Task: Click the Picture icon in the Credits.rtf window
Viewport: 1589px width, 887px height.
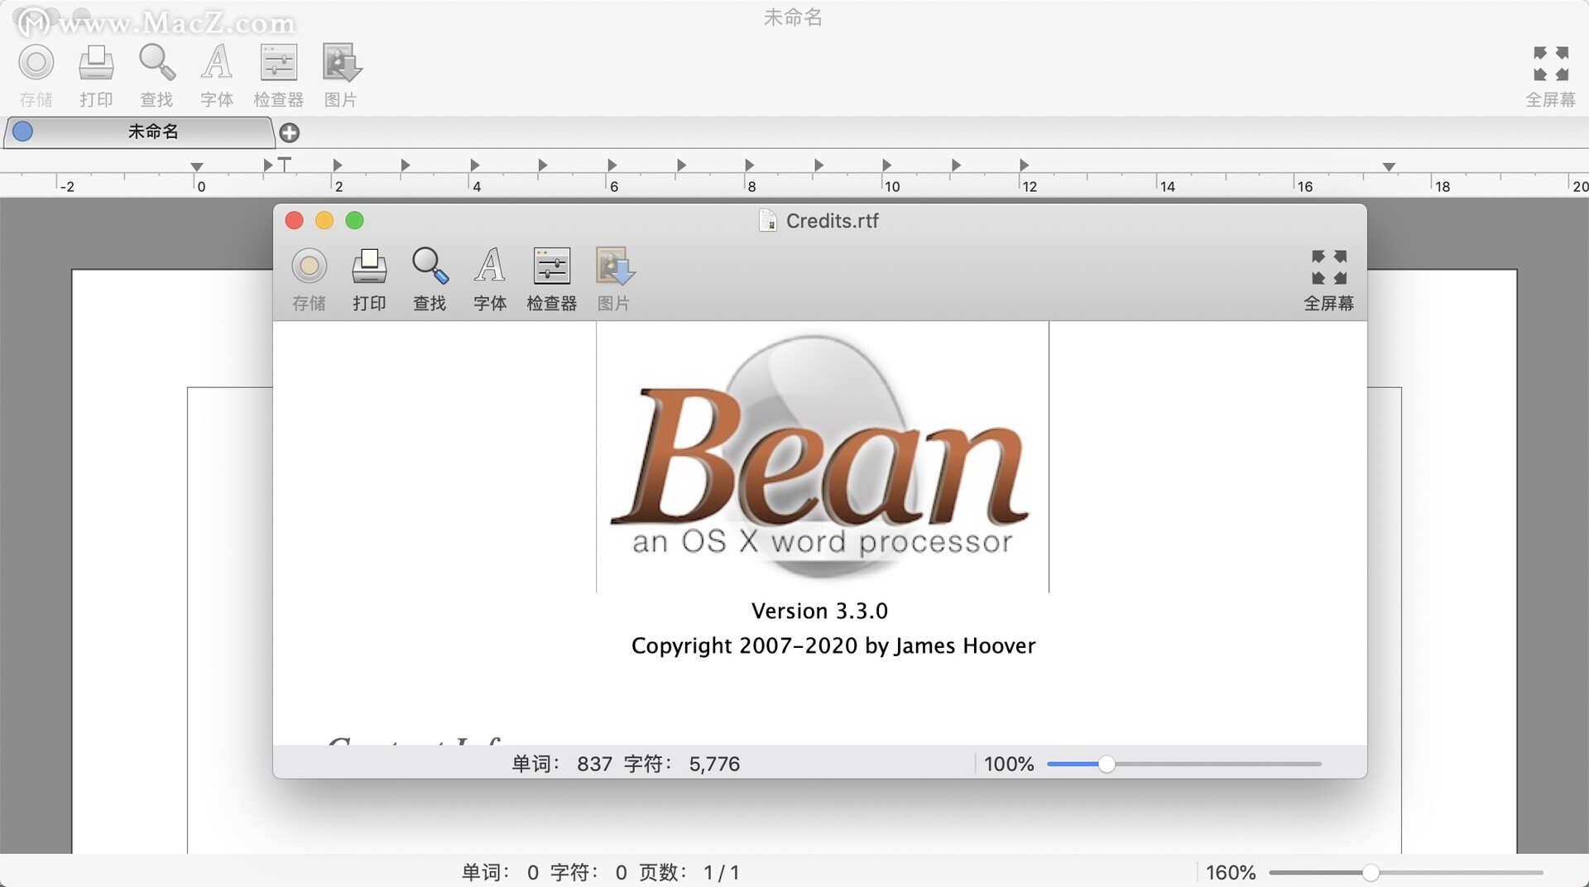Action: pos(614,266)
